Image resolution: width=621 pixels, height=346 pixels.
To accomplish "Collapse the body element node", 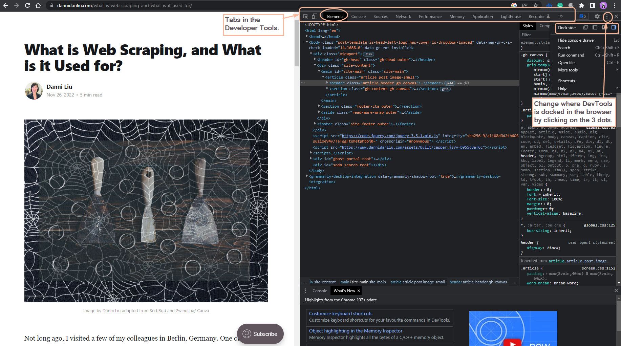I will pyautogui.click(x=307, y=42).
